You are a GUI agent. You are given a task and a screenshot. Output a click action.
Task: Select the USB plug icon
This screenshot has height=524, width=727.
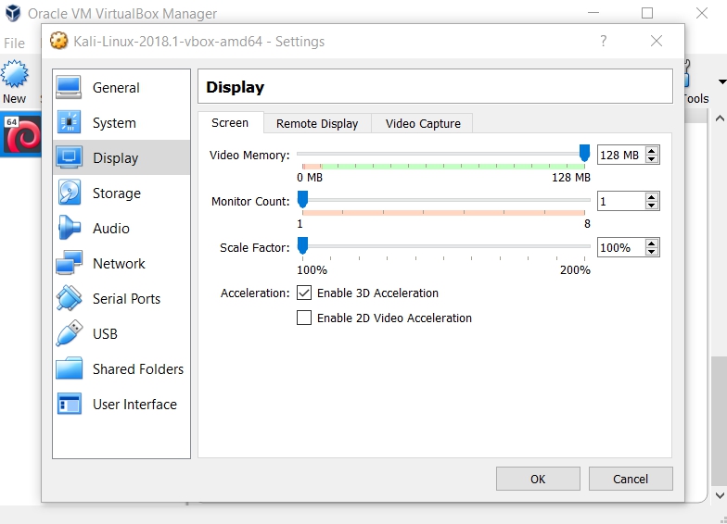[x=70, y=333]
